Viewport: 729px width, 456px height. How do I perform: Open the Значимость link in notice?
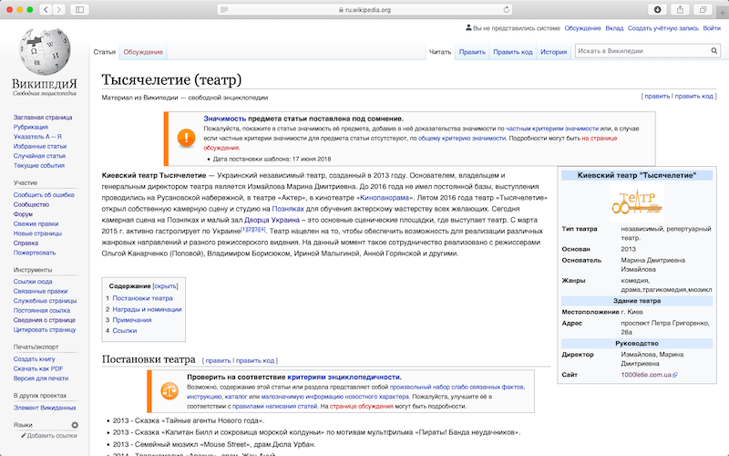point(224,119)
